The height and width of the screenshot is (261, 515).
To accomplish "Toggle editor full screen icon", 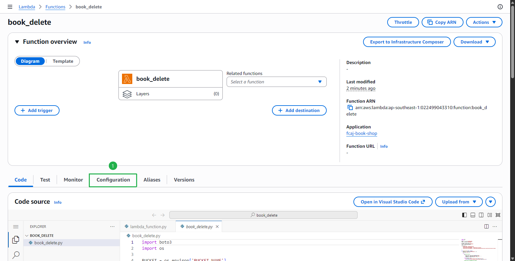I will click(498, 215).
